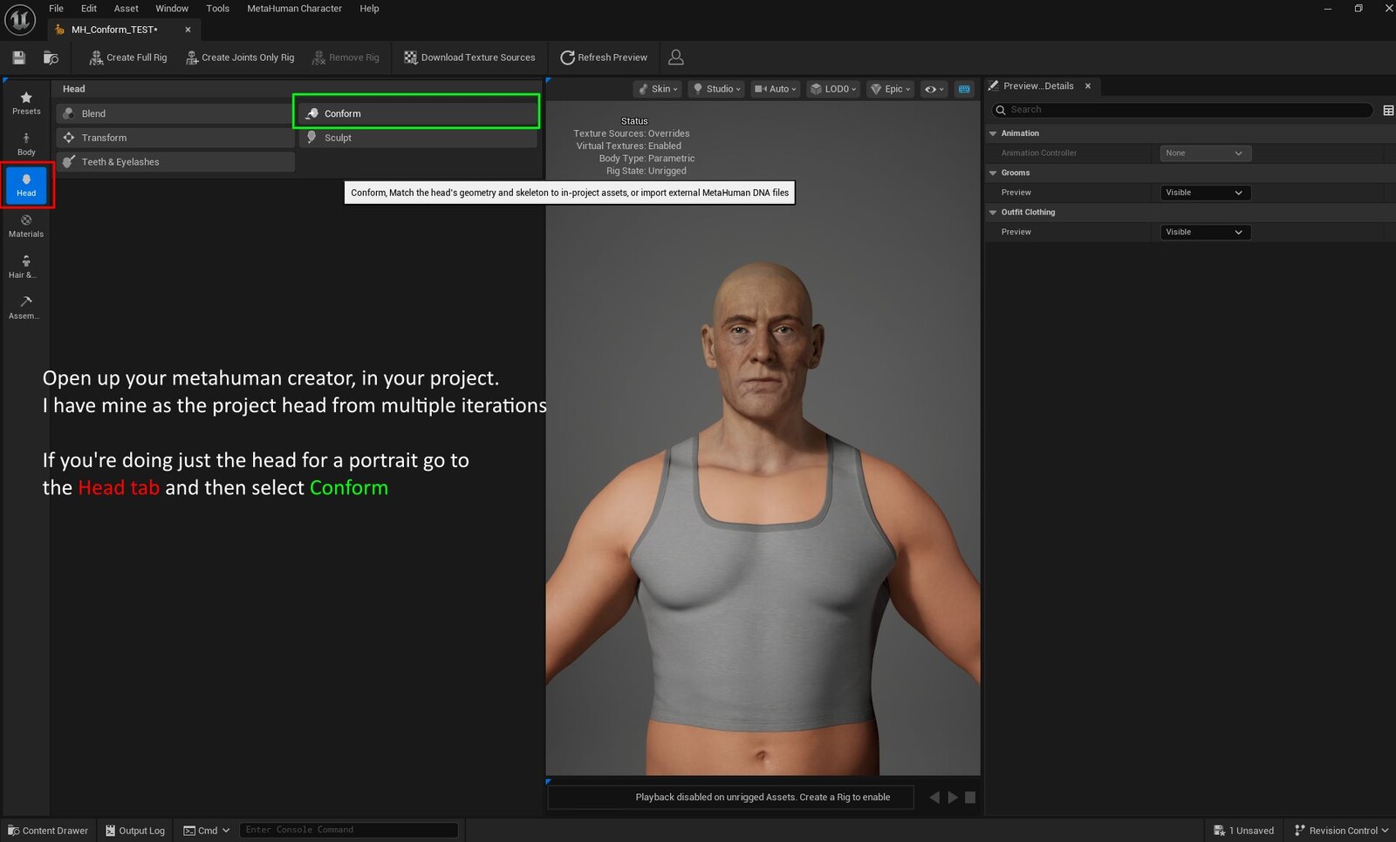Click the details panel settings grid icon
Viewport: 1396px width, 842px height.
pos(1388,110)
